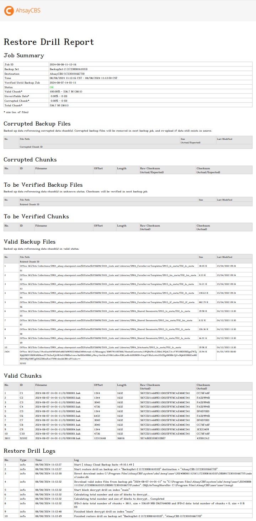Click BackupSet-2 value in Job Summary
256x521 pixels.
point(69,69)
